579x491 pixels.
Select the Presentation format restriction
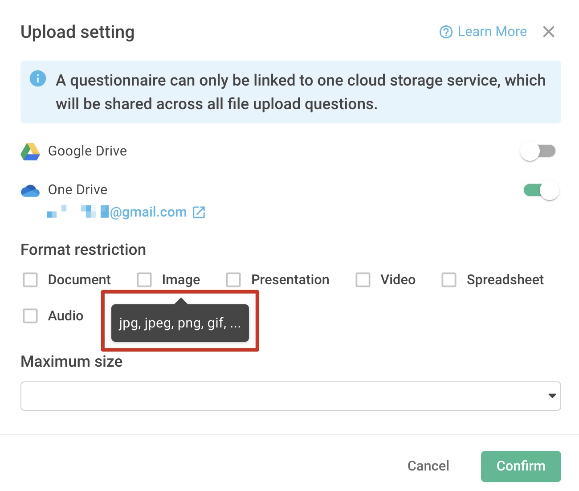tap(233, 280)
